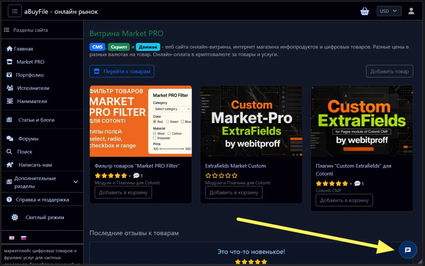The image size is (425, 266).
Task: Click the Перейти к товарам button
Action: pos(122,71)
